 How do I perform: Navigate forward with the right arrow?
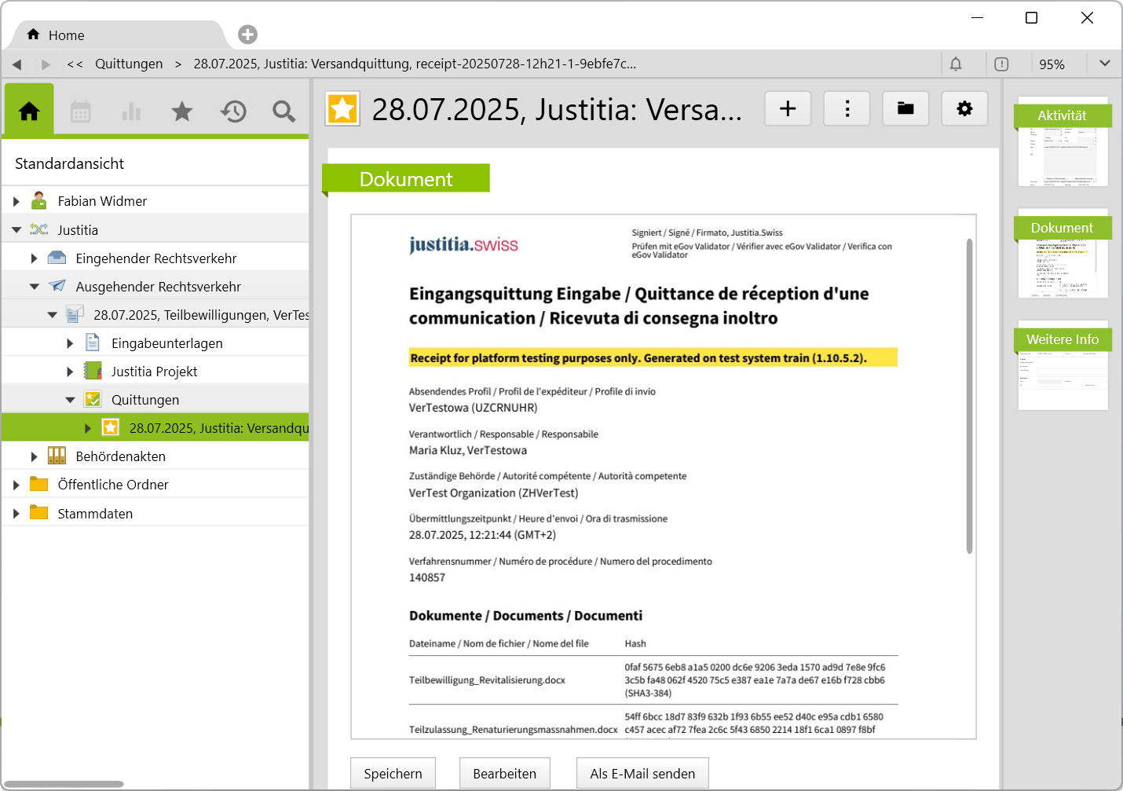[x=46, y=64]
